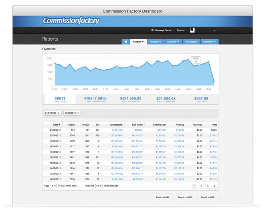Go to pagination page 3
Viewport: 267px width, 215px height.
pyautogui.click(x=208, y=186)
